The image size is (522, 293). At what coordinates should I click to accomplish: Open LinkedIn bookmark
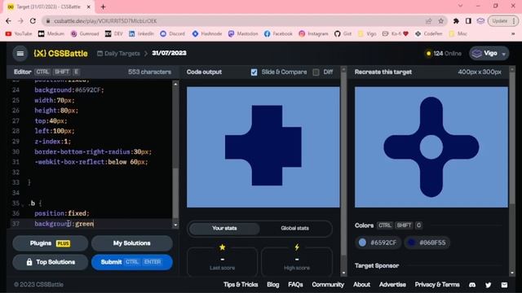tap(141, 34)
